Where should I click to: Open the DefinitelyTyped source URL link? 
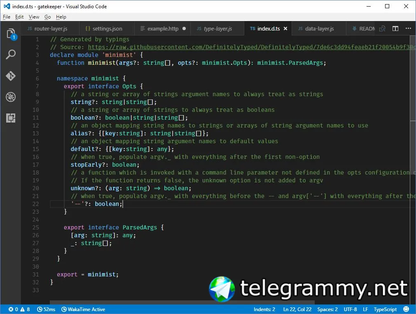(251, 47)
